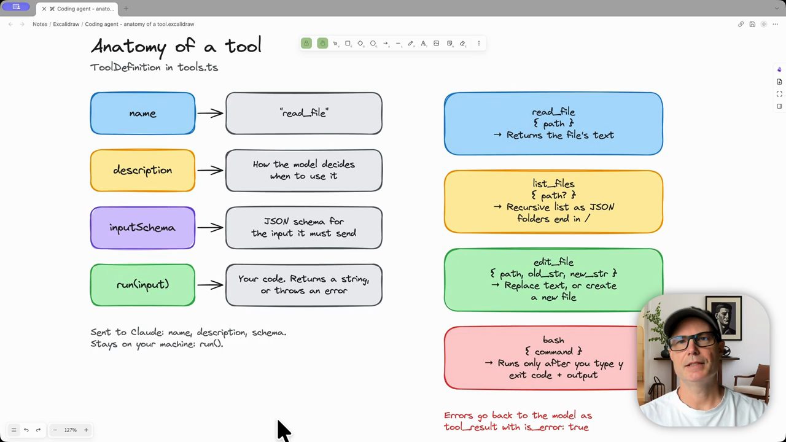Copy link with the chain icon

(x=741, y=24)
